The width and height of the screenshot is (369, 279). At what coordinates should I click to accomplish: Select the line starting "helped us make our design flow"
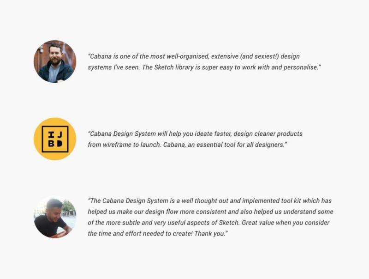click(x=210, y=212)
